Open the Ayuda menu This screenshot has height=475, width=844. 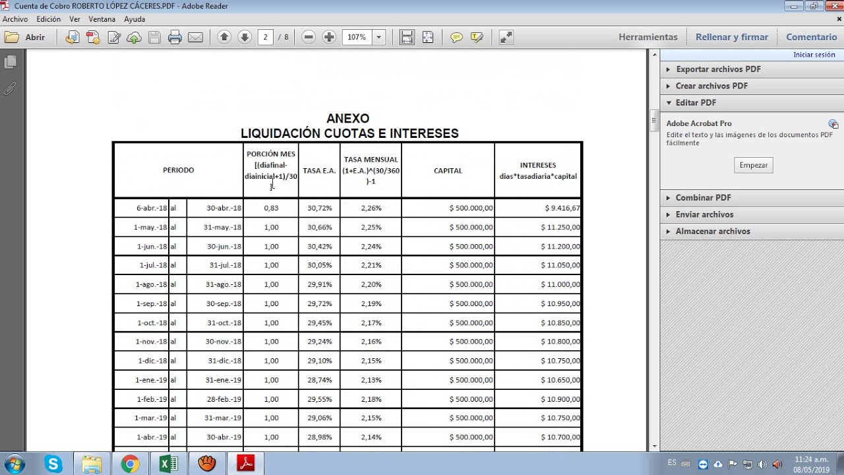pyautogui.click(x=135, y=19)
